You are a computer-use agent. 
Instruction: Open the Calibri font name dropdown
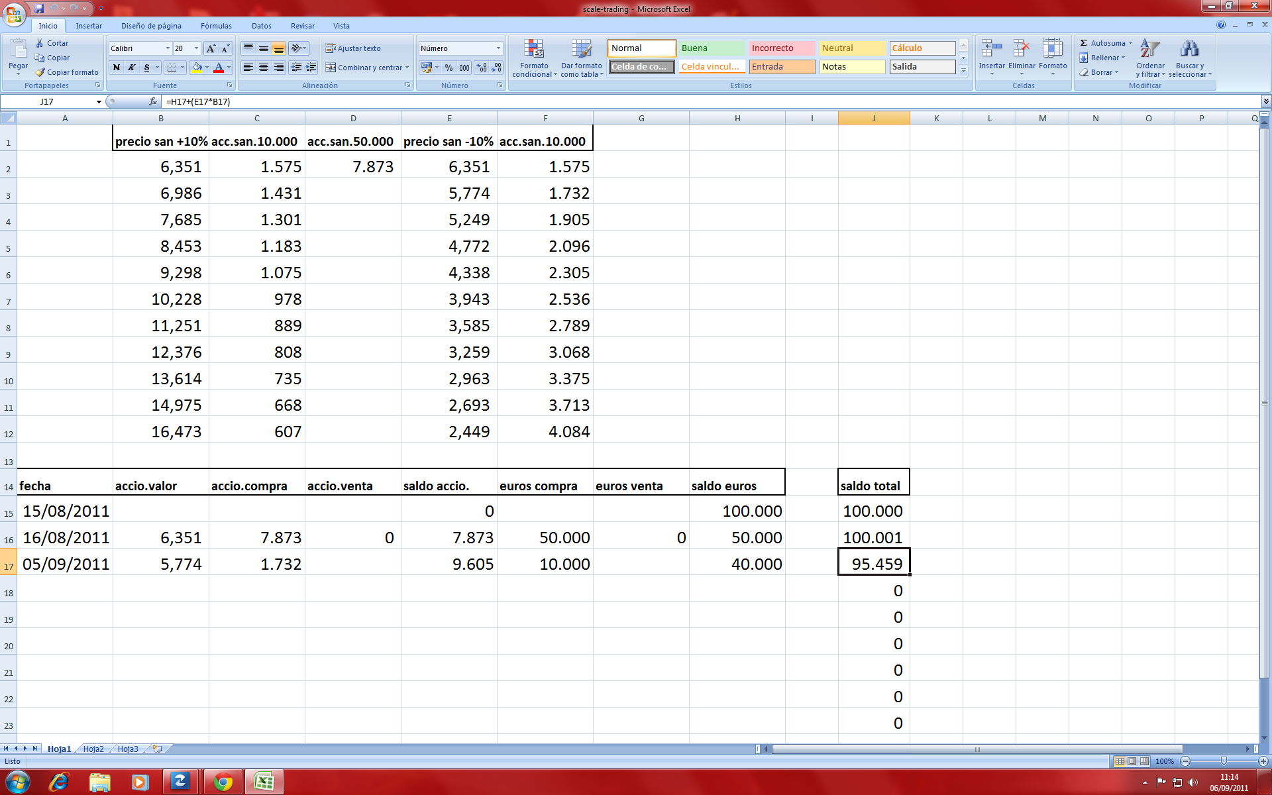(168, 48)
